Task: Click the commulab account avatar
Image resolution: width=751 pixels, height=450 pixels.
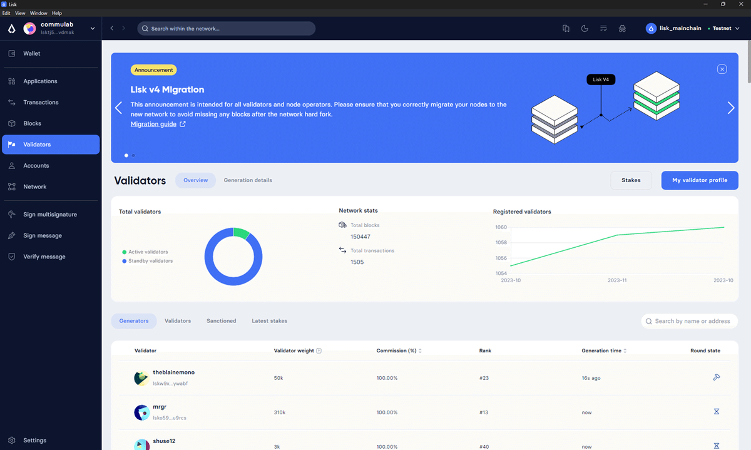Action: click(29, 28)
